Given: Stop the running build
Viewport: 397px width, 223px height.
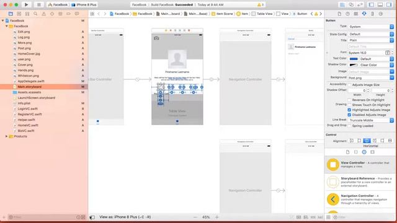Looking at the screenshot, I should [38, 4].
